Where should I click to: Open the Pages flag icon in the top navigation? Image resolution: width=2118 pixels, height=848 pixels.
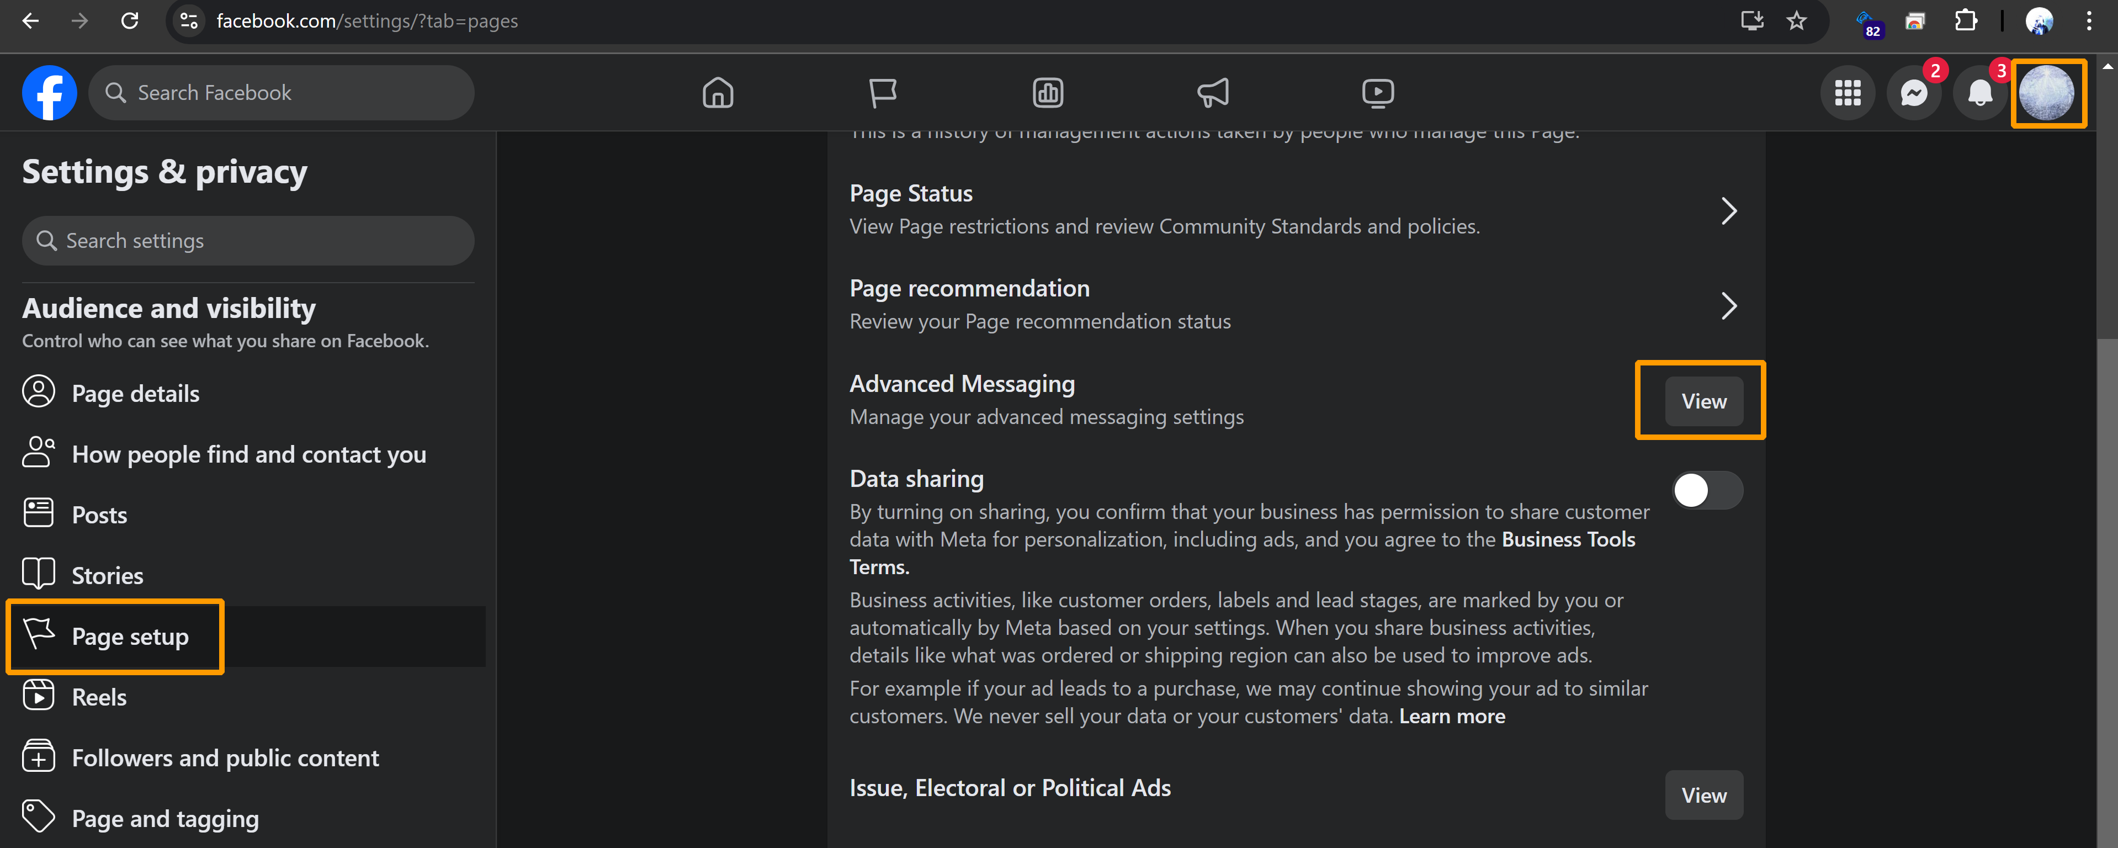[882, 93]
